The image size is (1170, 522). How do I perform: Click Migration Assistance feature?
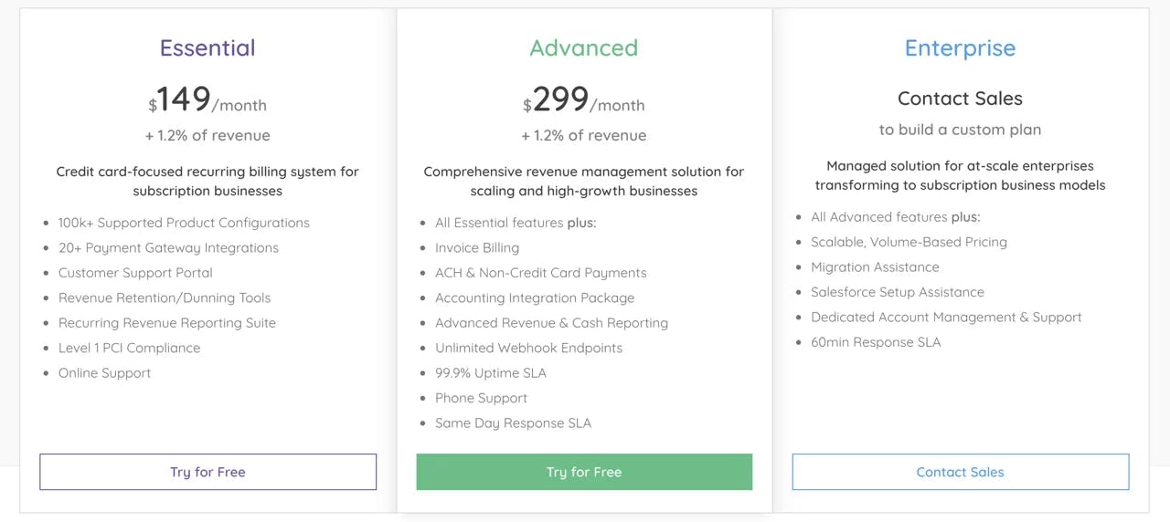point(875,266)
